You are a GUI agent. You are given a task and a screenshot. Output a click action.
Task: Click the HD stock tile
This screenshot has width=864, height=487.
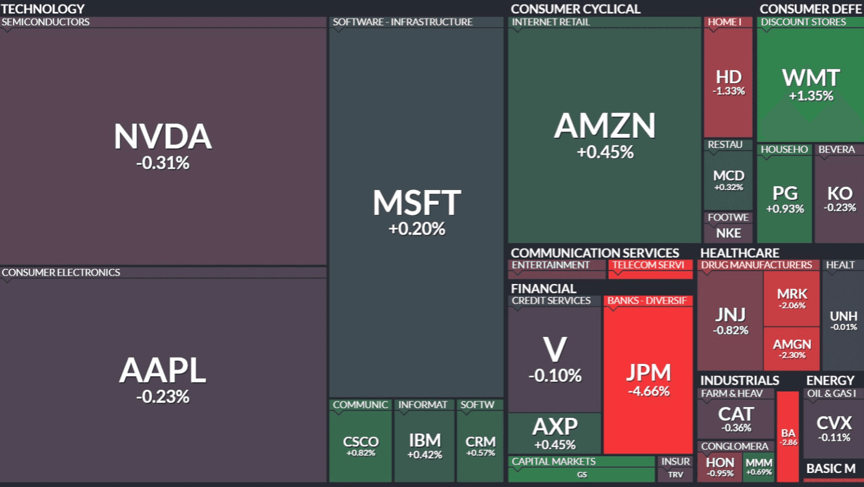[x=728, y=82]
